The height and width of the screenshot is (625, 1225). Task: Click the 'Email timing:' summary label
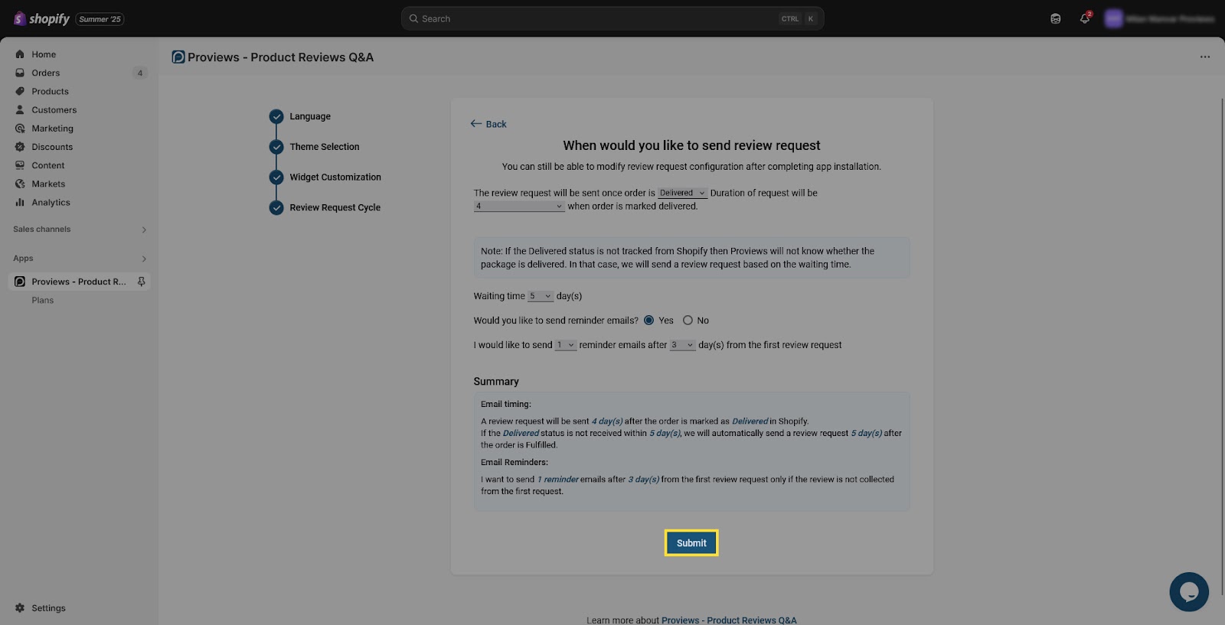(506, 405)
